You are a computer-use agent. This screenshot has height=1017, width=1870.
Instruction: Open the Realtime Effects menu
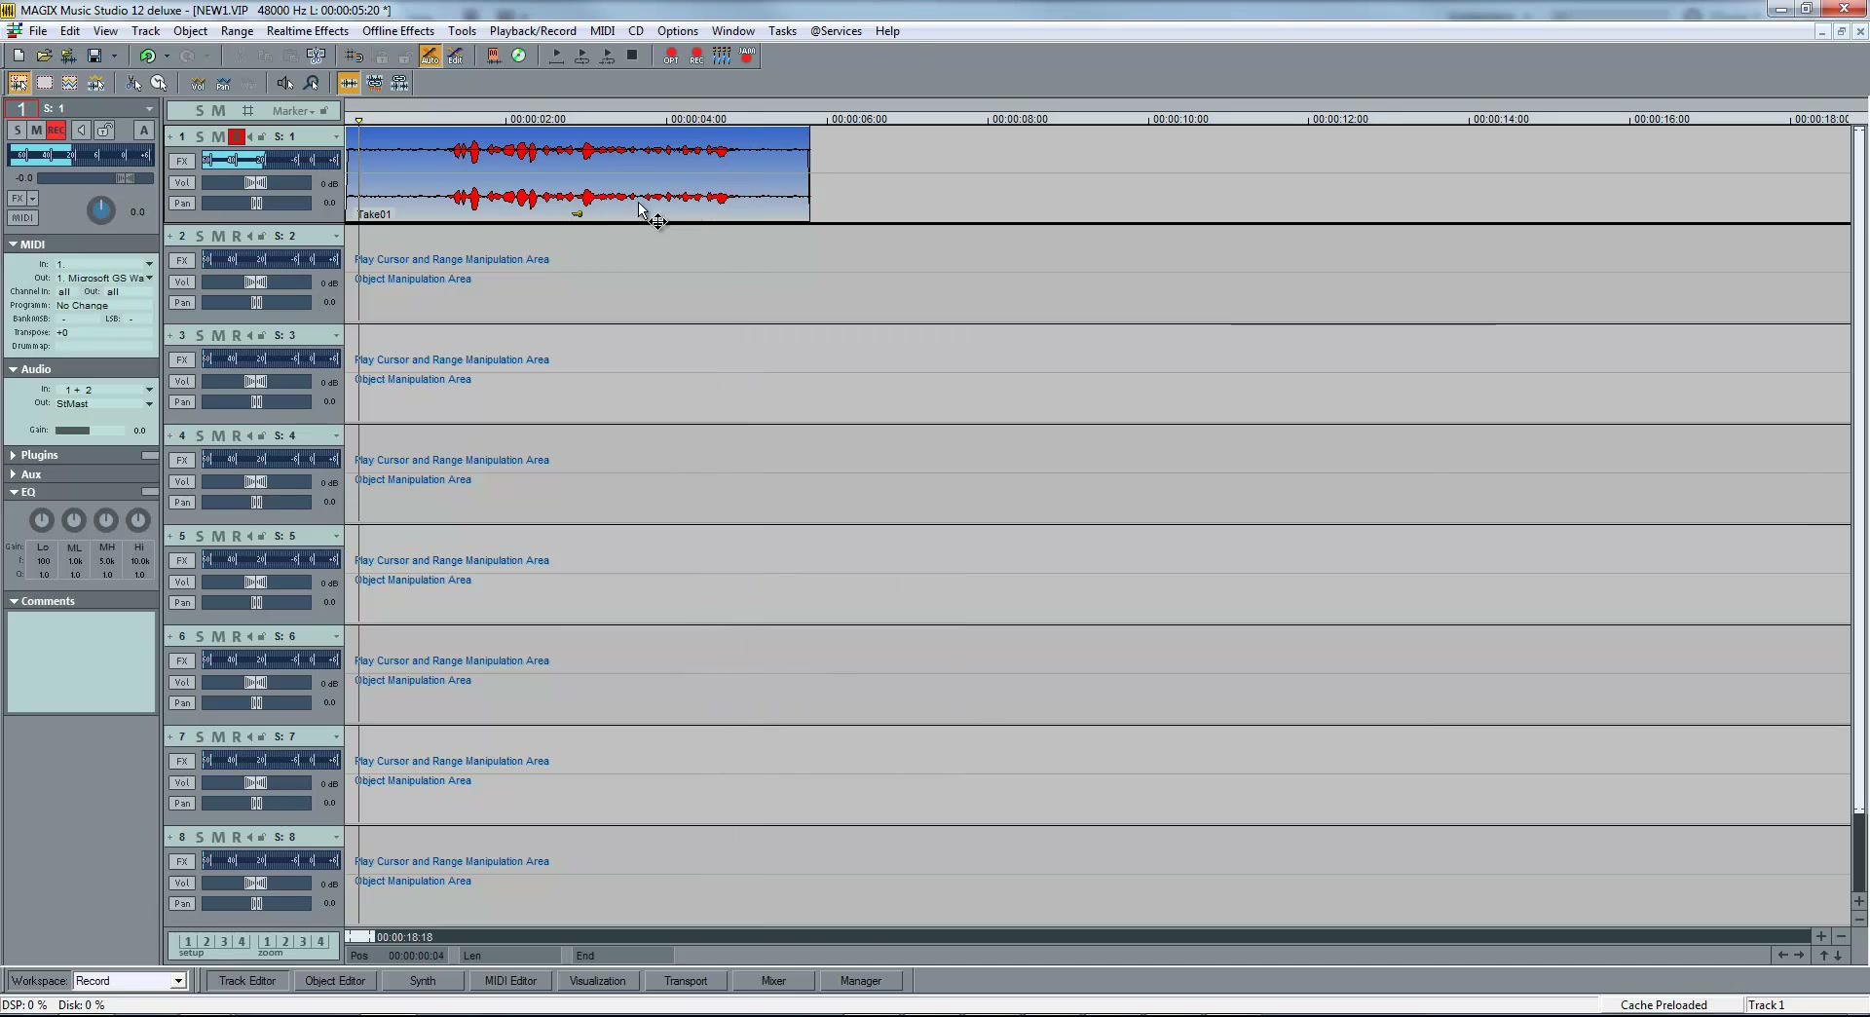pos(308,31)
